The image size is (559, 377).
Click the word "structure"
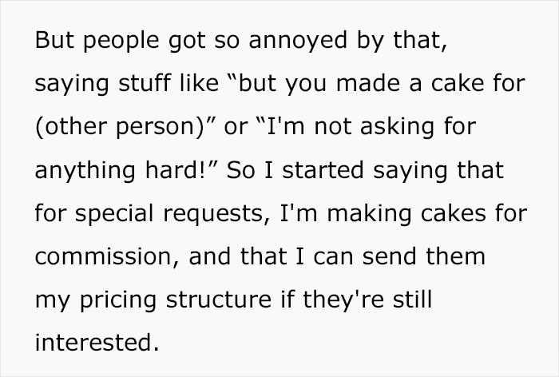tap(219, 300)
